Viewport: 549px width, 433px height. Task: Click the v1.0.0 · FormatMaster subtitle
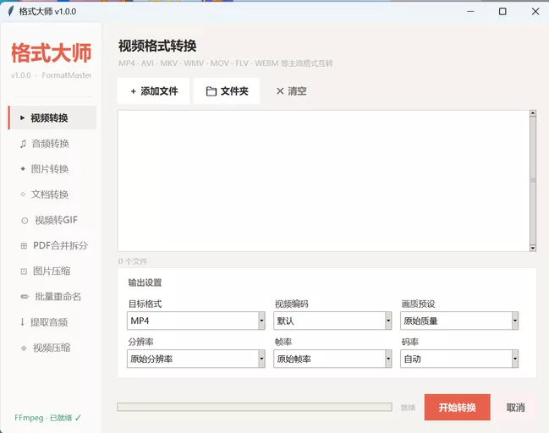[x=51, y=75]
